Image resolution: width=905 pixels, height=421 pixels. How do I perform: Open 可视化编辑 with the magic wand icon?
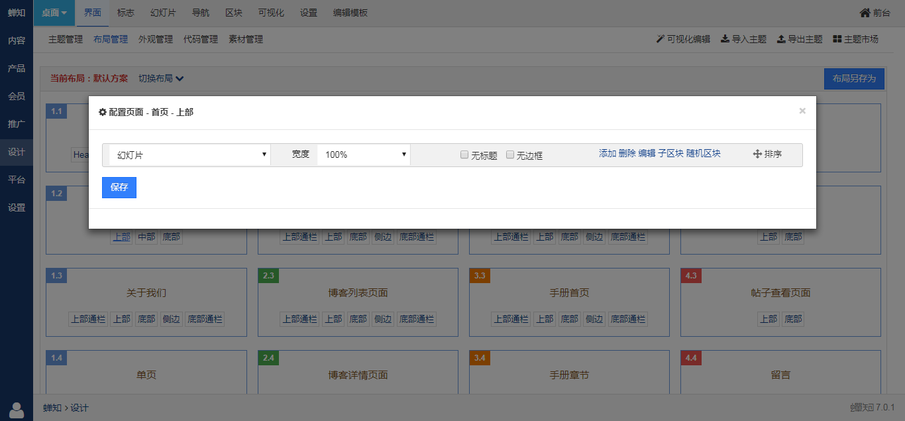[x=683, y=39]
